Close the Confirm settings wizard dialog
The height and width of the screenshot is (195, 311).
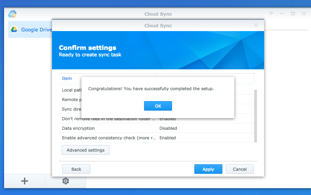coord(256,26)
